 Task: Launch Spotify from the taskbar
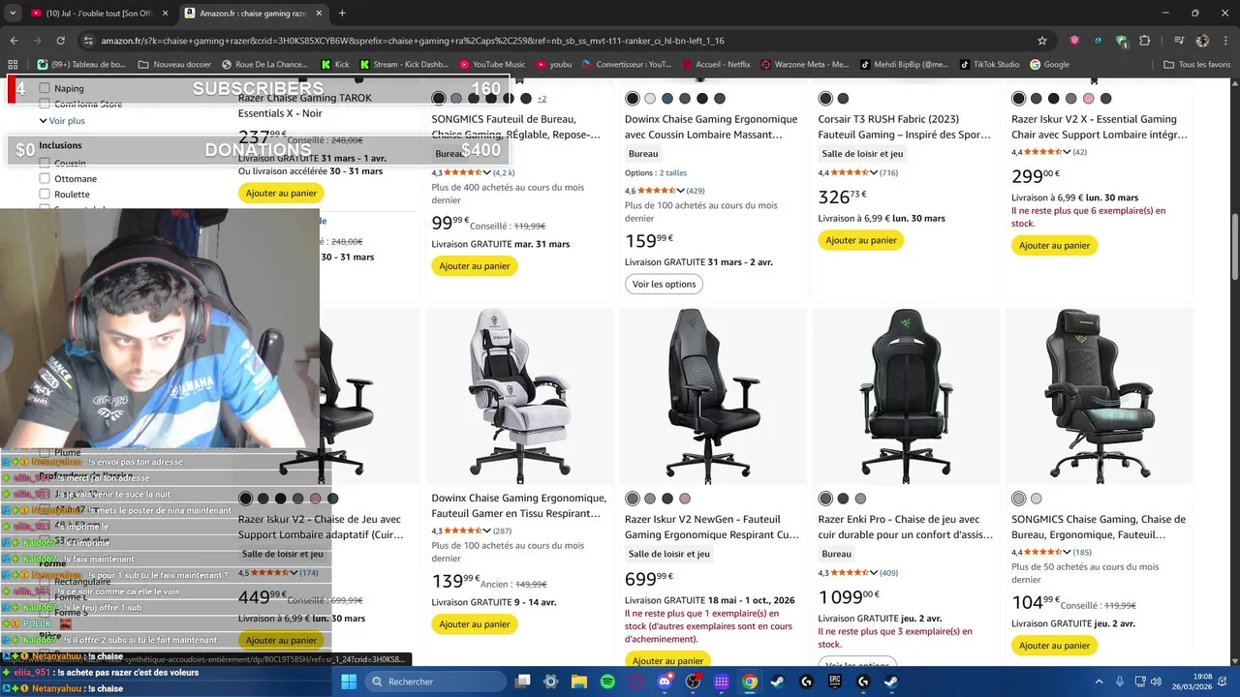(x=607, y=682)
